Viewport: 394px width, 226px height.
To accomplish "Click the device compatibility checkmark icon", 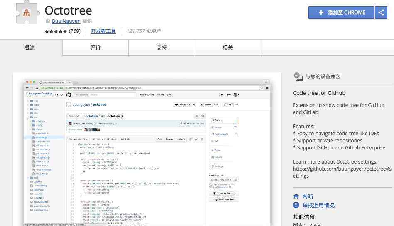I will pos(298,77).
